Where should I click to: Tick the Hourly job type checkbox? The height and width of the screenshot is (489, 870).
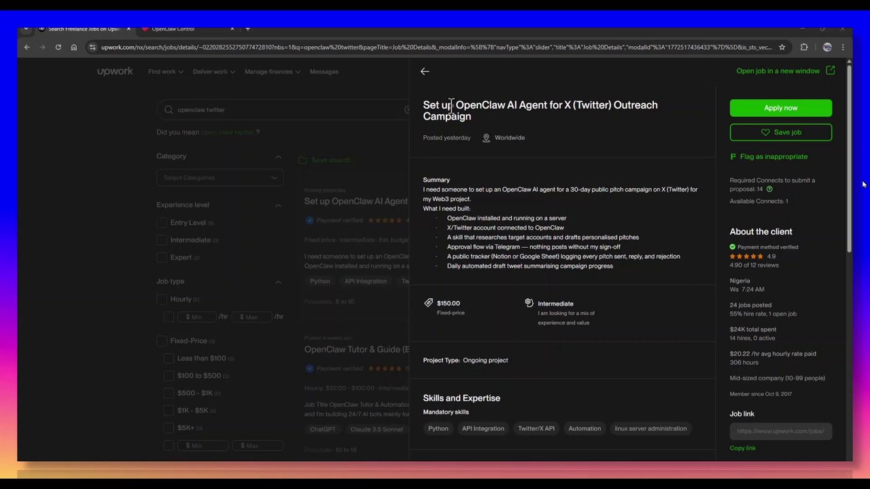tap(162, 299)
